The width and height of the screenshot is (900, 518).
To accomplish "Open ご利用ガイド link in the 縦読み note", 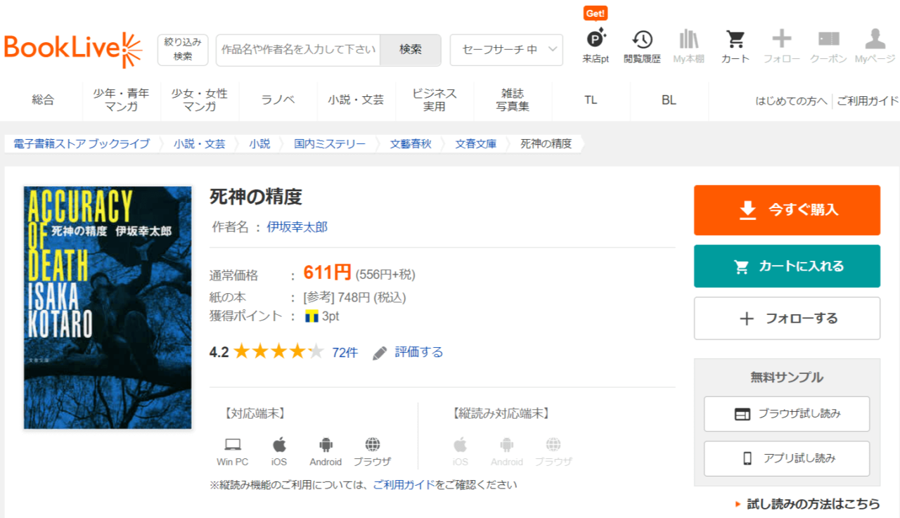I will [404, 484].
